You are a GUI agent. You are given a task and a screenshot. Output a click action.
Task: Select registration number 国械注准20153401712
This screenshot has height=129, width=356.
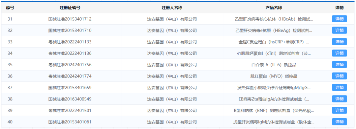pyautogui.click(x=70, y=19)
